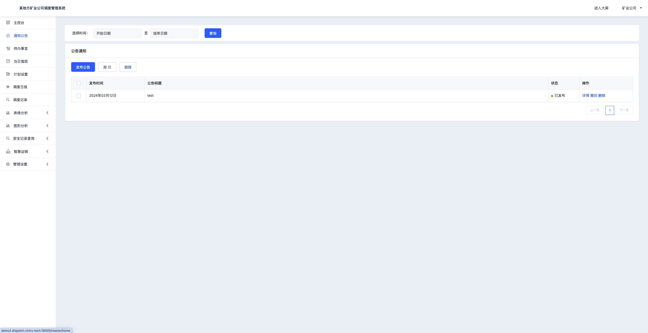Image resolution: width=648 pixels, height=333 pixels.
Task: Click 删除 link in test row
Action: [x=602, y=96]
